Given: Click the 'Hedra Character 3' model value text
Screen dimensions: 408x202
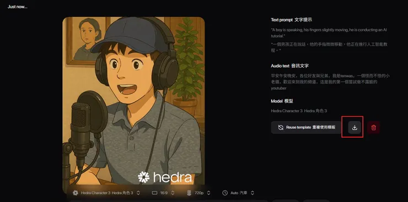Looking at the screenshot, I should 299,111.
